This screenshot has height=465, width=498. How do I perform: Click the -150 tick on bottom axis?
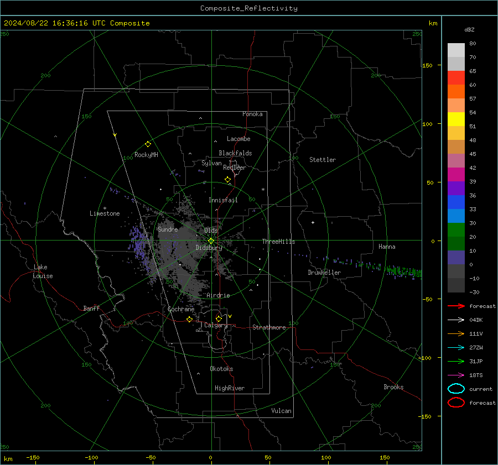point(33,457)
